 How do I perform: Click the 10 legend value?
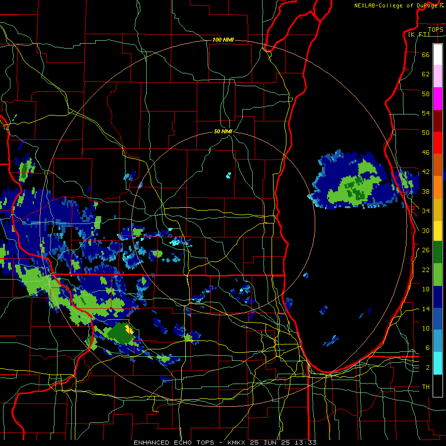tap(426, 328)
